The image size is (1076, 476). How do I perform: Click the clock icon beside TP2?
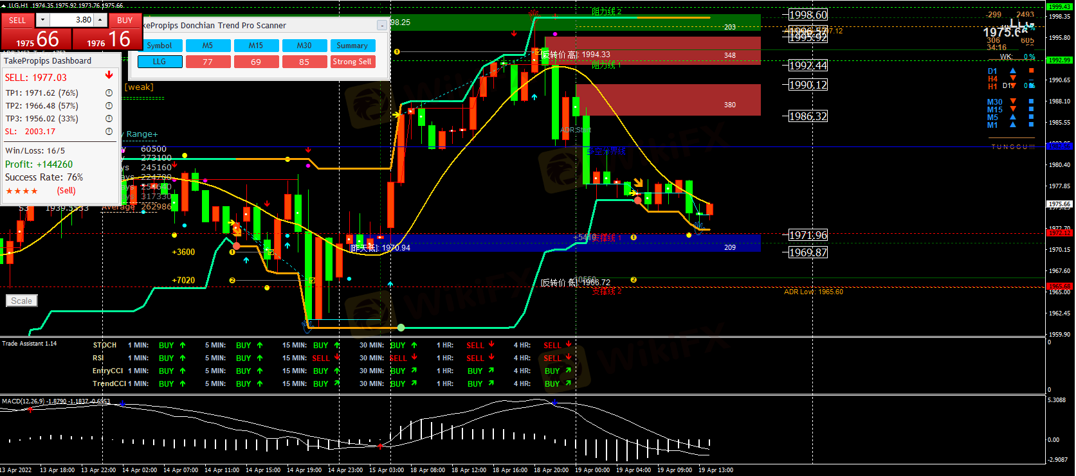tap(109, 106)
